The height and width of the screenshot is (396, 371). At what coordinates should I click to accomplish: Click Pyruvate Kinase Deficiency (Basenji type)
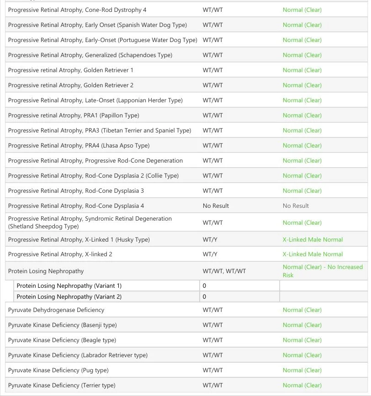(63, 325)
